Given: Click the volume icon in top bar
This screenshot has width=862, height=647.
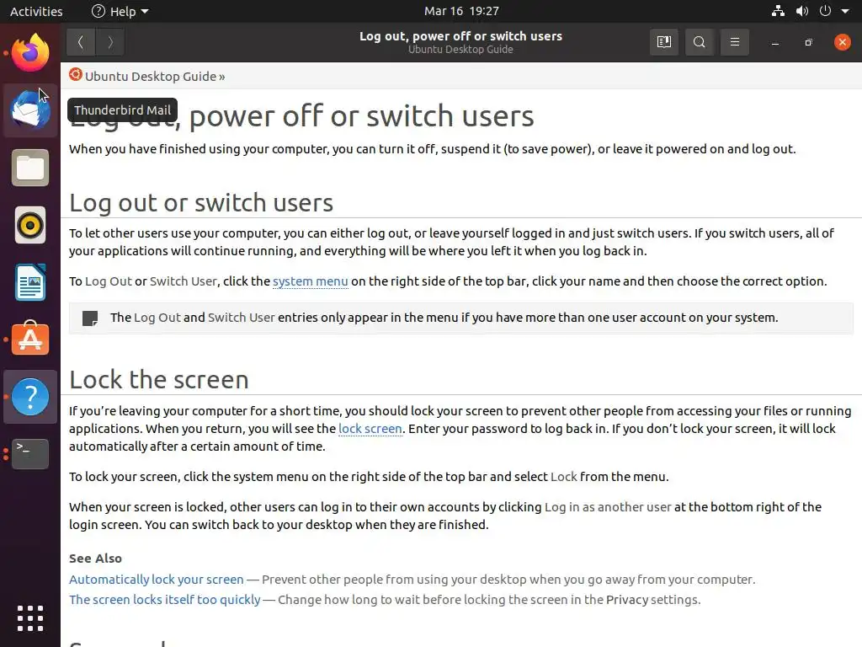Looking at the screenshot, I should pos(802,11).
